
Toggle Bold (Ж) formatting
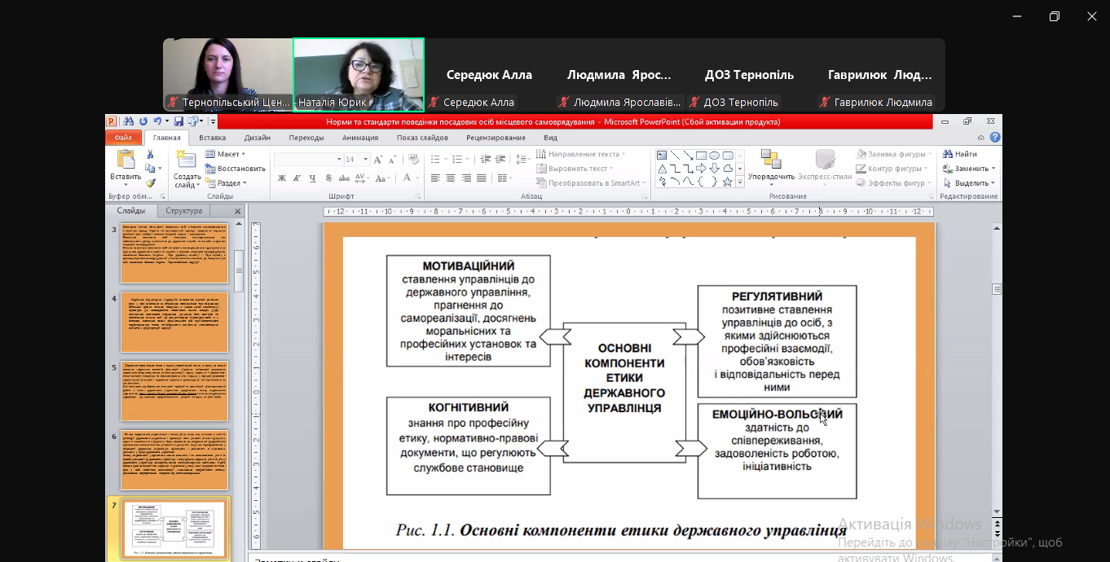pyautogui.click(x=282, y=178)
